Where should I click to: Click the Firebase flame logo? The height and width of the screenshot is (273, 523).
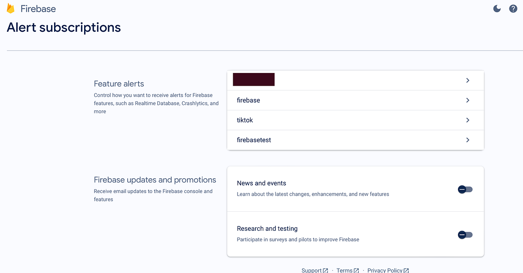pyautogui.click(x=10, y=8)
